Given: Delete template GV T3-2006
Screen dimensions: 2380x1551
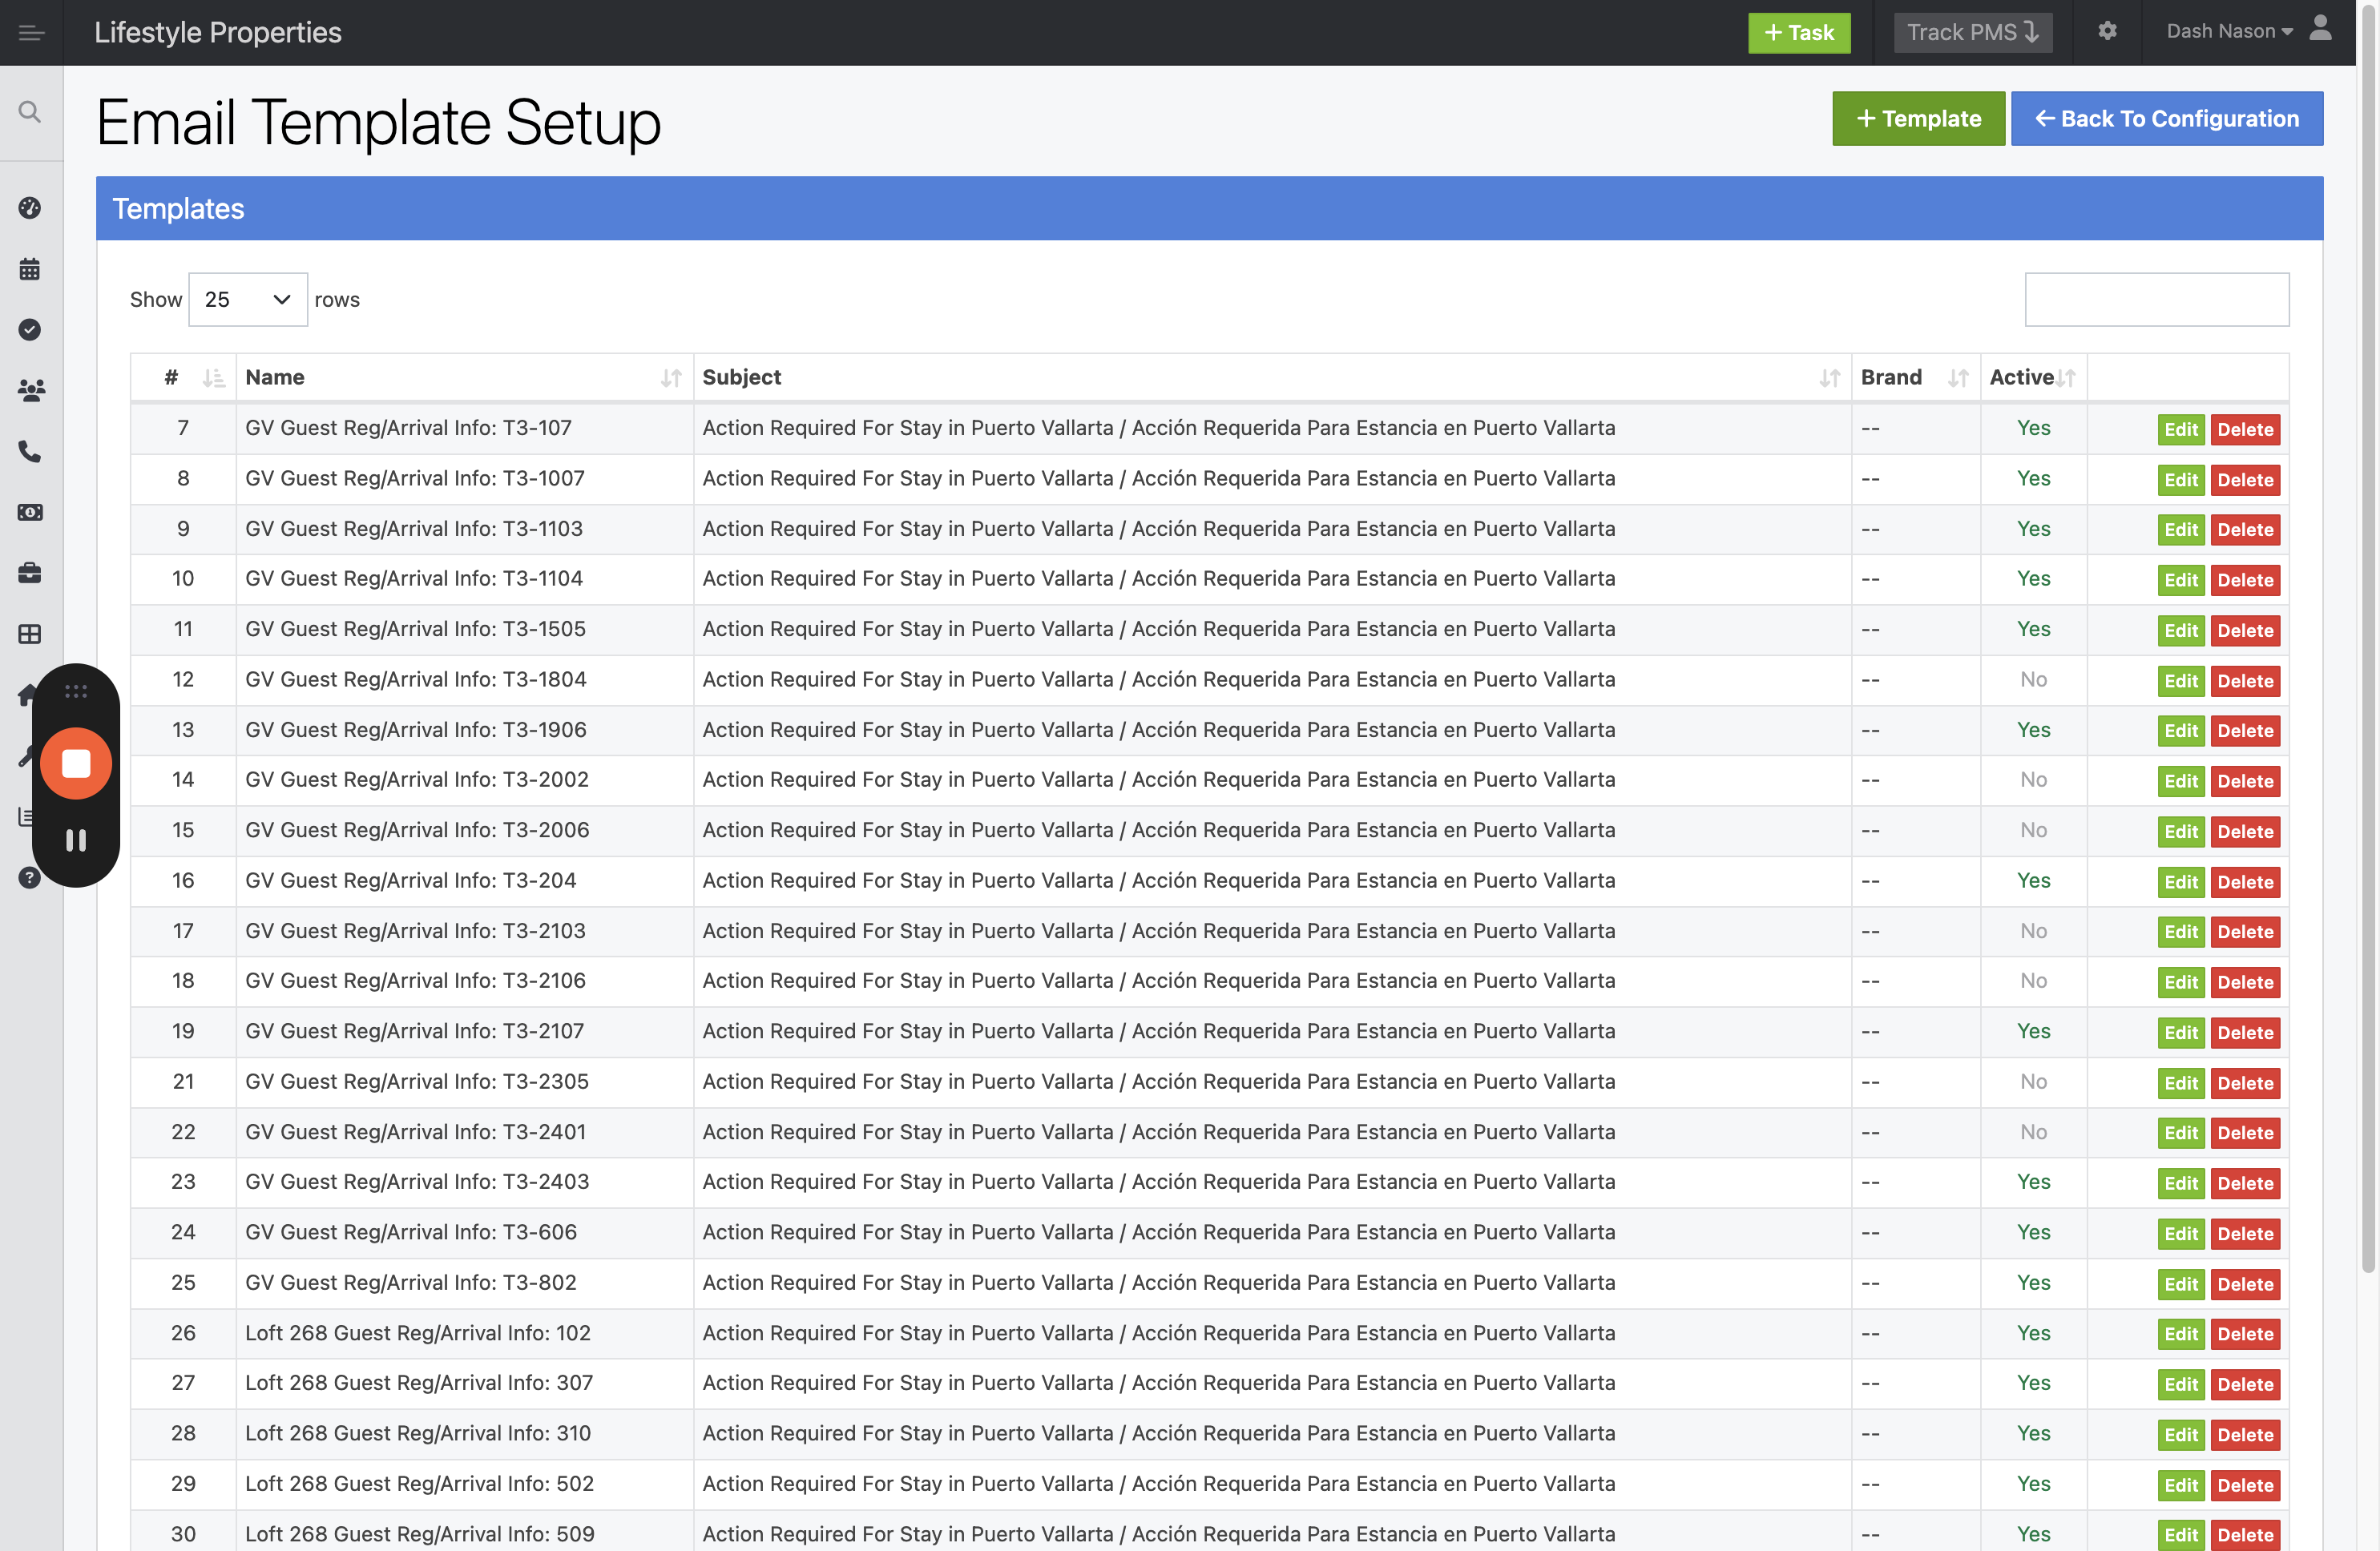Looking at the screenshot, I should (x=2245, y=832).
